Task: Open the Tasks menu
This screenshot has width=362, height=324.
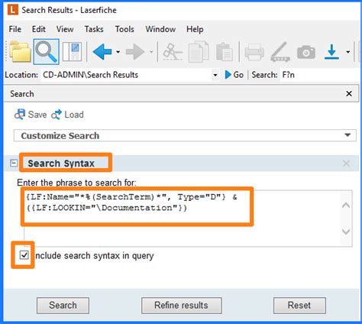Action: click(94, 29)
